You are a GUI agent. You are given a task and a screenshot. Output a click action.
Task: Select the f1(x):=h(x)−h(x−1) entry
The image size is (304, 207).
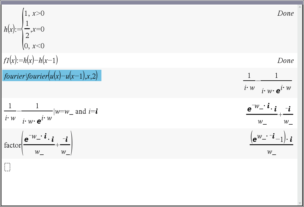[x=31, y=60]
